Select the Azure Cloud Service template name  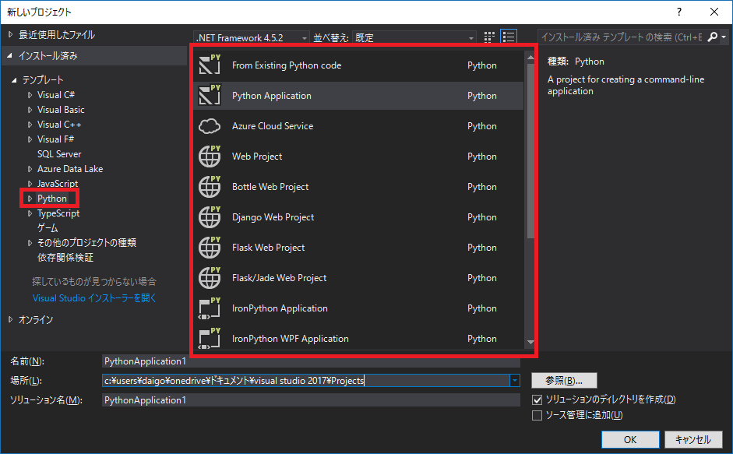(x=273, y=126)
